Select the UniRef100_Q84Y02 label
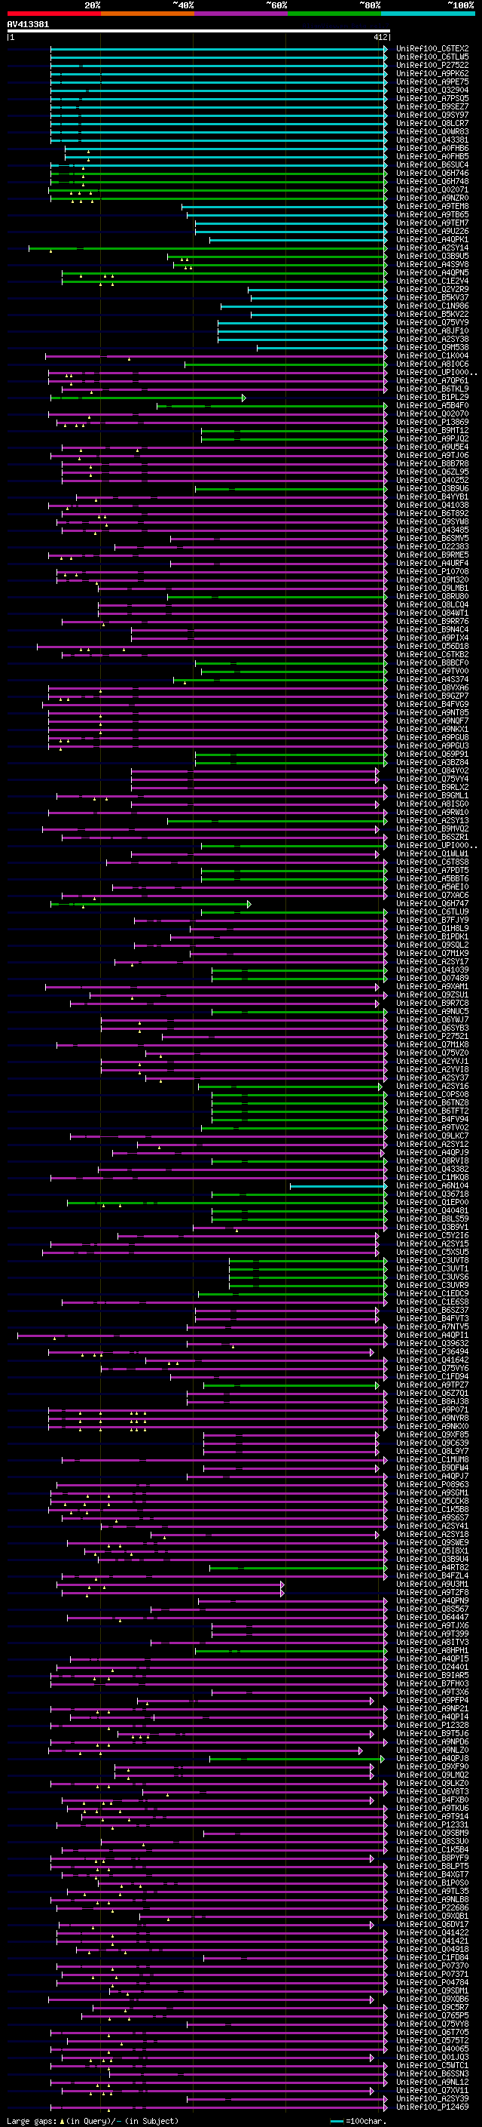The image size is (482, 2127). (x=432, y=770)
